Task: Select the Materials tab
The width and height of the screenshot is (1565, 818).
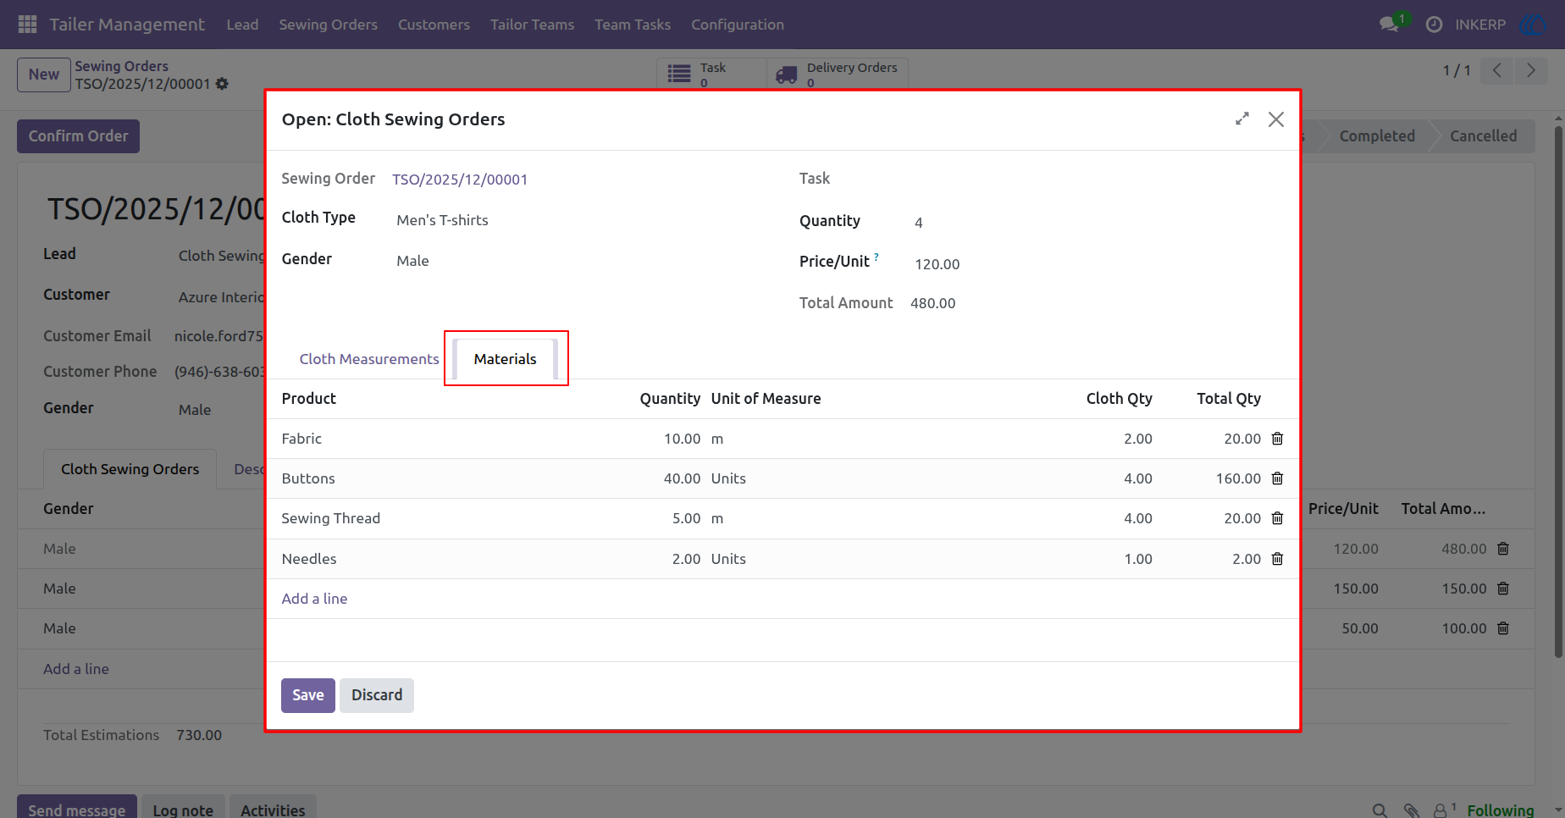Action: (506, 359)
